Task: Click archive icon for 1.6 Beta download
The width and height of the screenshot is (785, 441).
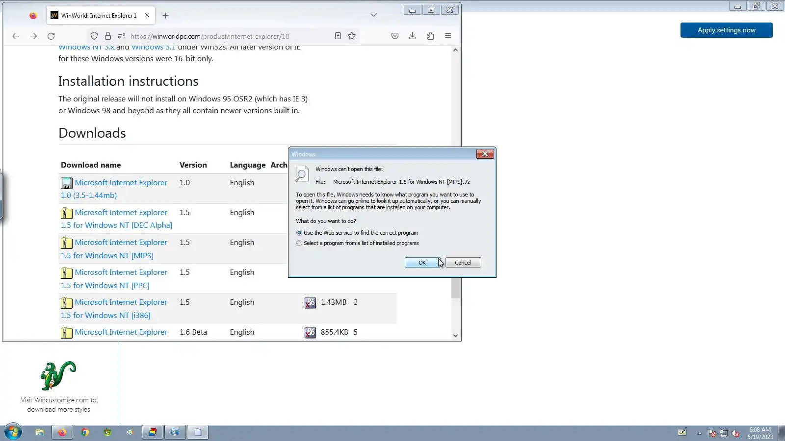Action: (66, 333)
